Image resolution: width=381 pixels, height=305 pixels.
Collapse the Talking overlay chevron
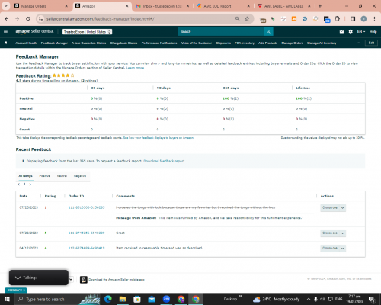(x=18, y=278)
